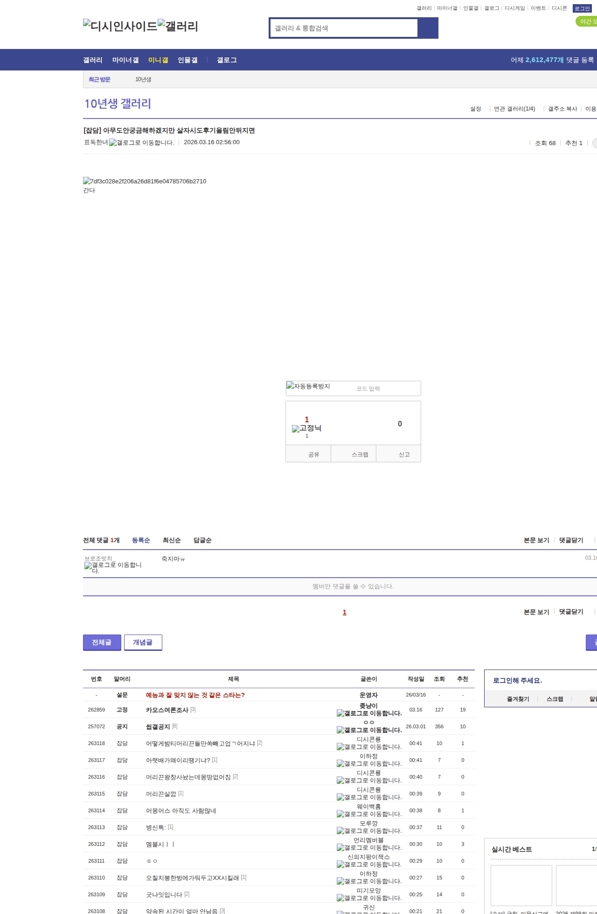This screenshot has width=597, height=914.
Task: Collapse comments with 댓글닫기 above comment list
Action: 571,540
